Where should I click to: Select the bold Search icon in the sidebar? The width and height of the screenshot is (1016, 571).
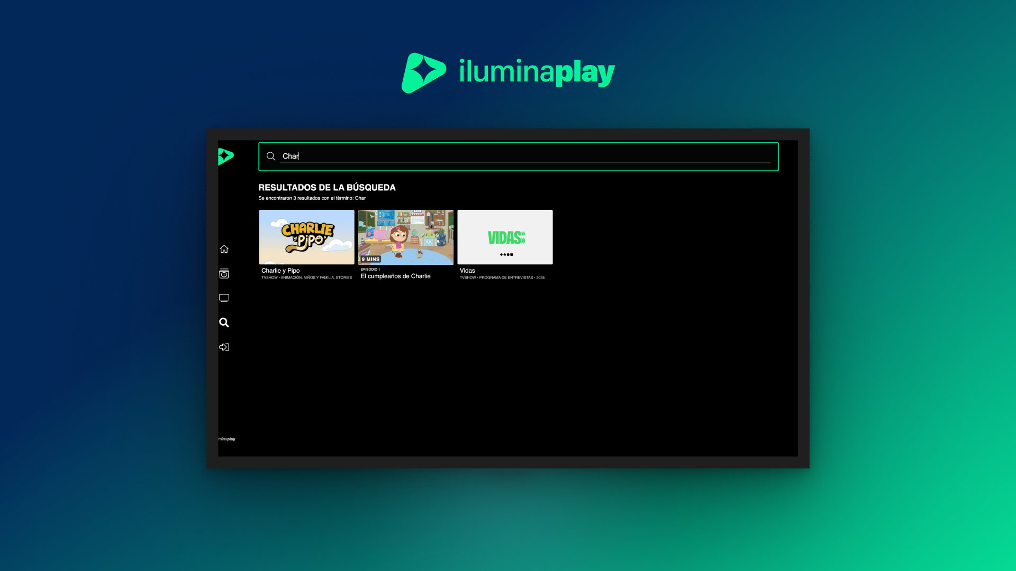(224, 323)
